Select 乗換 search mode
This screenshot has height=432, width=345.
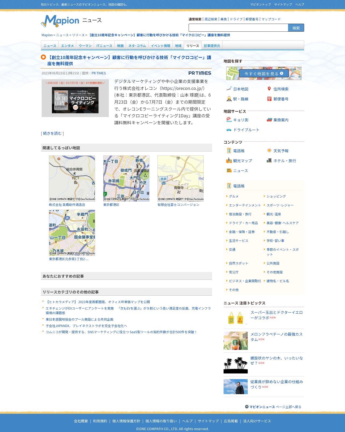[224, 19]
